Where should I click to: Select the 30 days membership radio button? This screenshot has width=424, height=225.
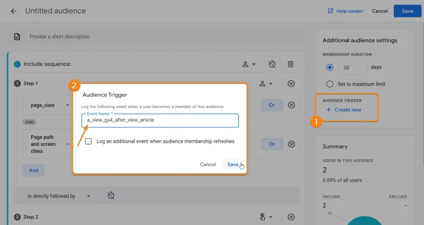[330, 68]
